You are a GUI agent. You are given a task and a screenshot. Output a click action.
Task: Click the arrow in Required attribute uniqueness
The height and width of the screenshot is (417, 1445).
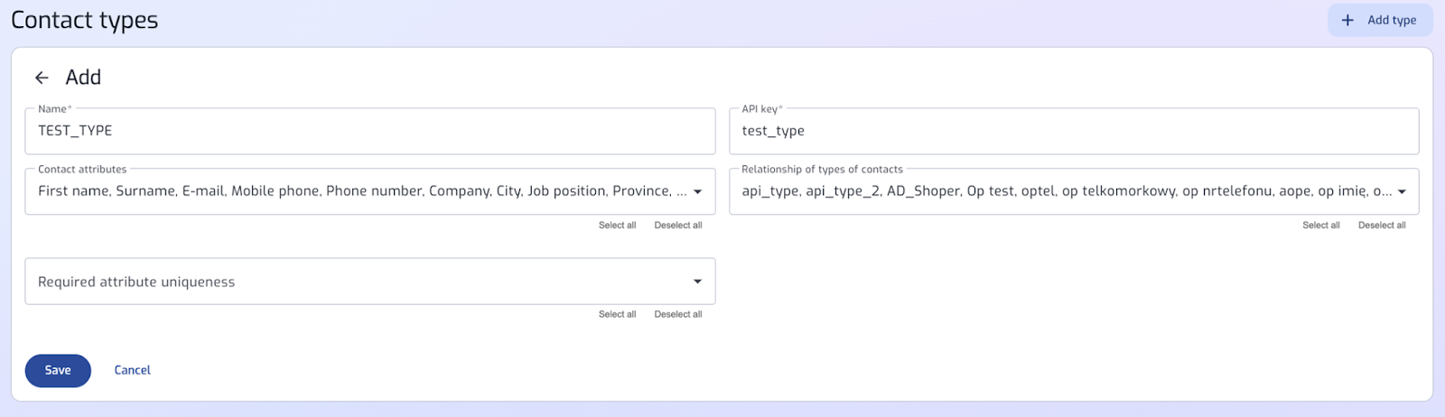tap(697, 282)
